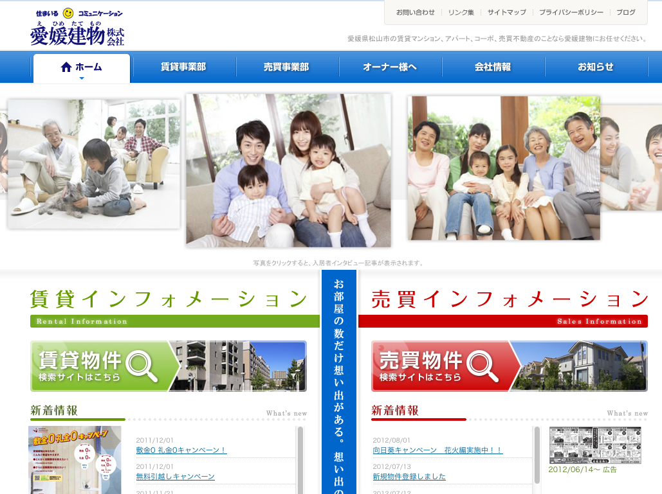Open the 売買事業部 menu tab
The image size is (662, 494).
pos(286,67)
